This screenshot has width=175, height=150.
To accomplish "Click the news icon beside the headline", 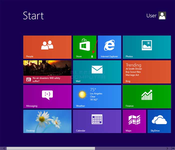I will [28, 80].
